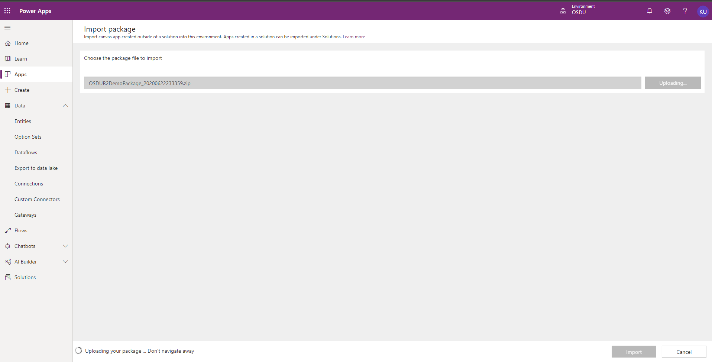
Task: Open the app launcher waffle icon
Action: coord(7,11)
